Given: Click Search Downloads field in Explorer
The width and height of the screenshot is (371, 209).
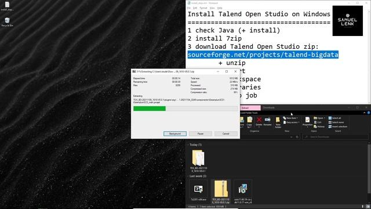Looking at the screenshot, I should pos(335,137).
